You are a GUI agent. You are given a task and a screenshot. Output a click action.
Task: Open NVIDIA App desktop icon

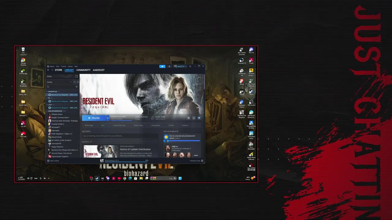(23, 71)
